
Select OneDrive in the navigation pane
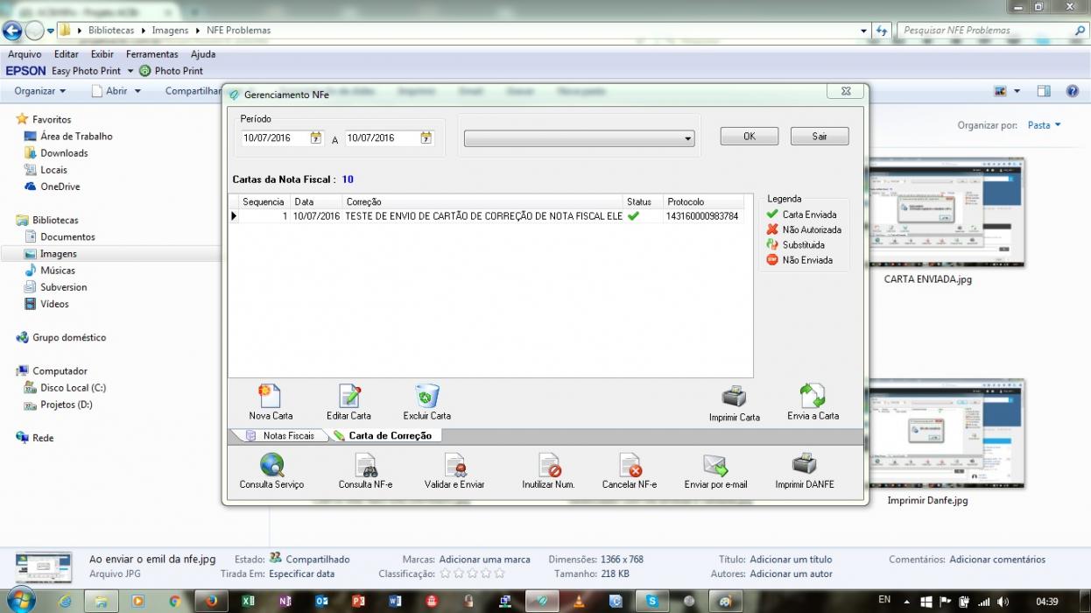[x=60, y=187]
